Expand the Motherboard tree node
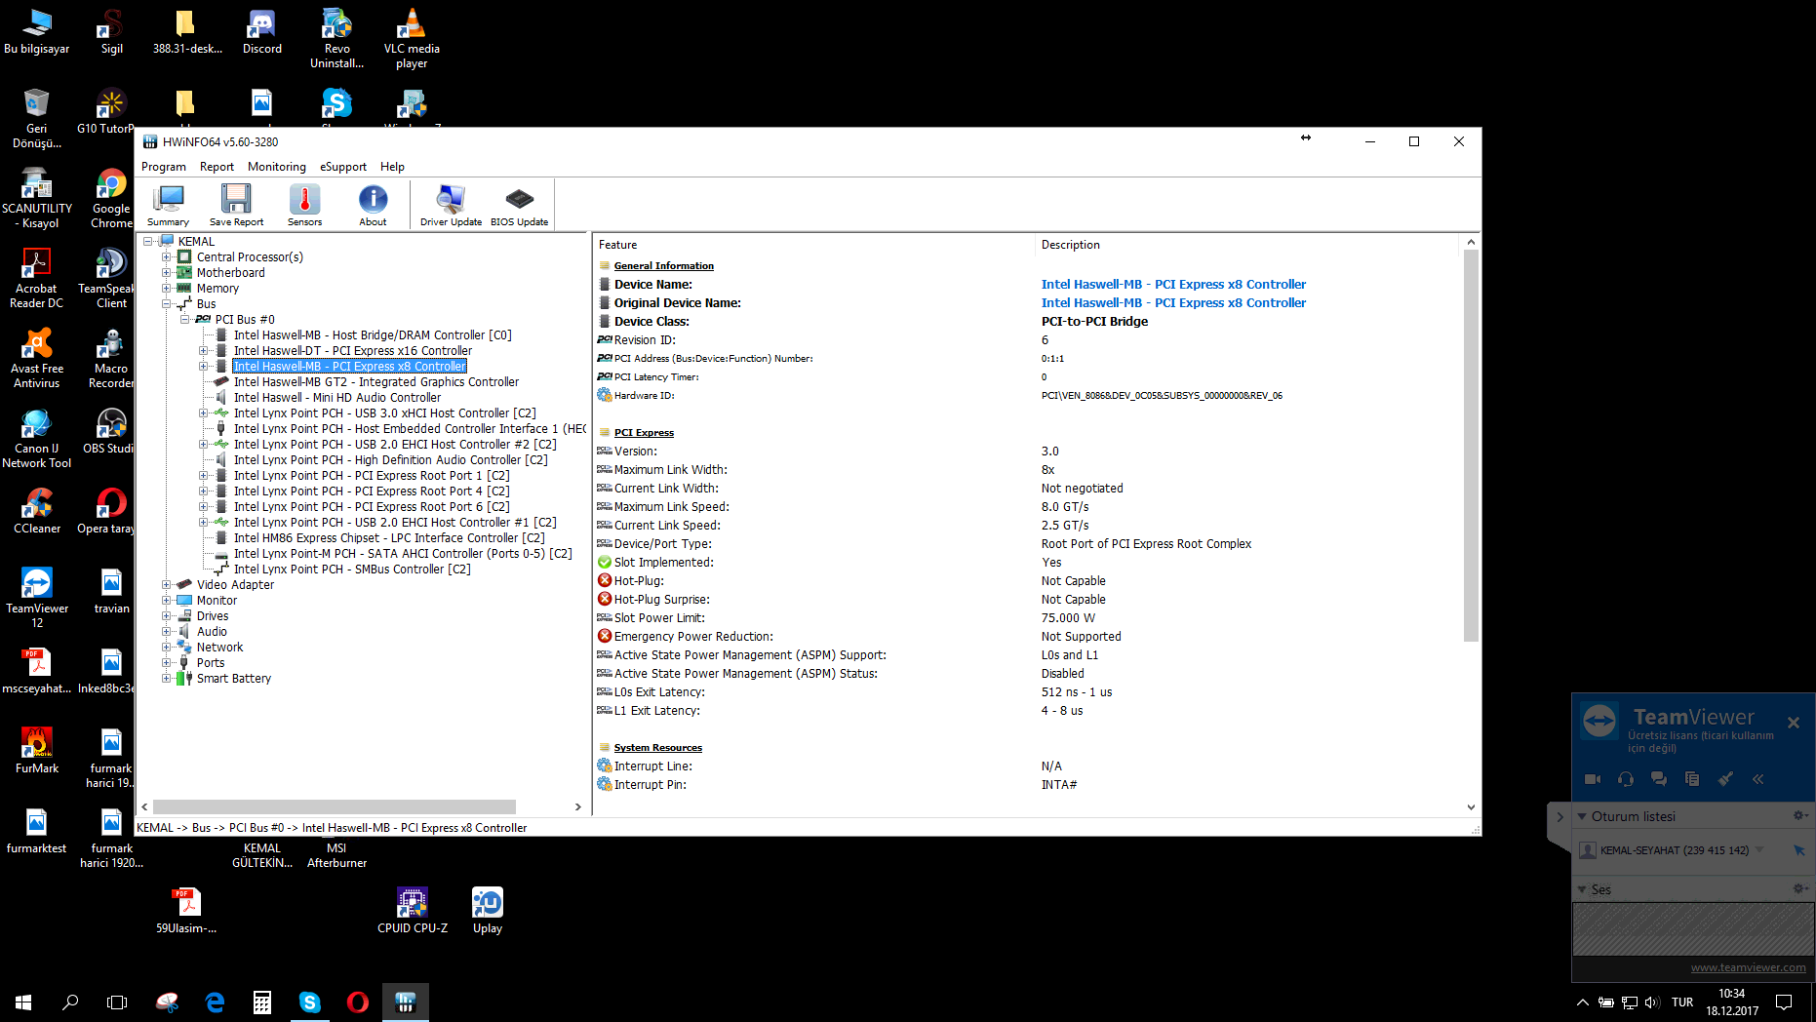This screenshot has width=1816, height=1022. [x=166, y=273]
